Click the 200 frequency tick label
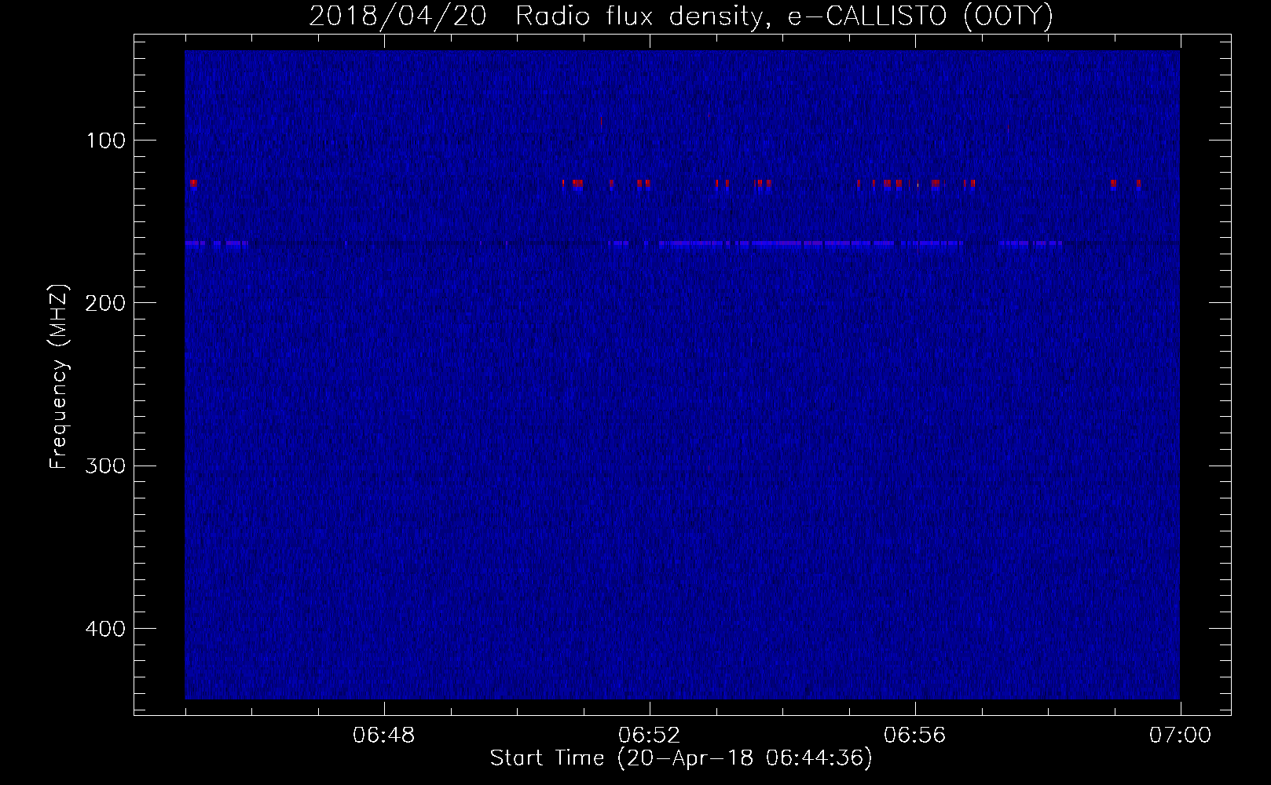This screenshot has width=1271, height=785. pyautogui.click(x=105, y=303)
